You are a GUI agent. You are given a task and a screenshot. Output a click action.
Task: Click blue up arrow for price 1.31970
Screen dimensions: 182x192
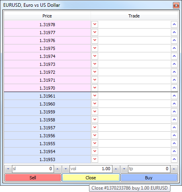[x=174, y=88]
